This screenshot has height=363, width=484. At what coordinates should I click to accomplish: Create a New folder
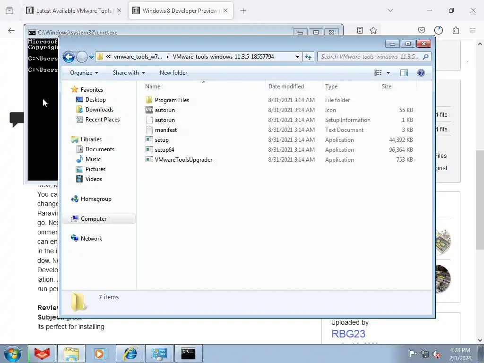(173, 73)
